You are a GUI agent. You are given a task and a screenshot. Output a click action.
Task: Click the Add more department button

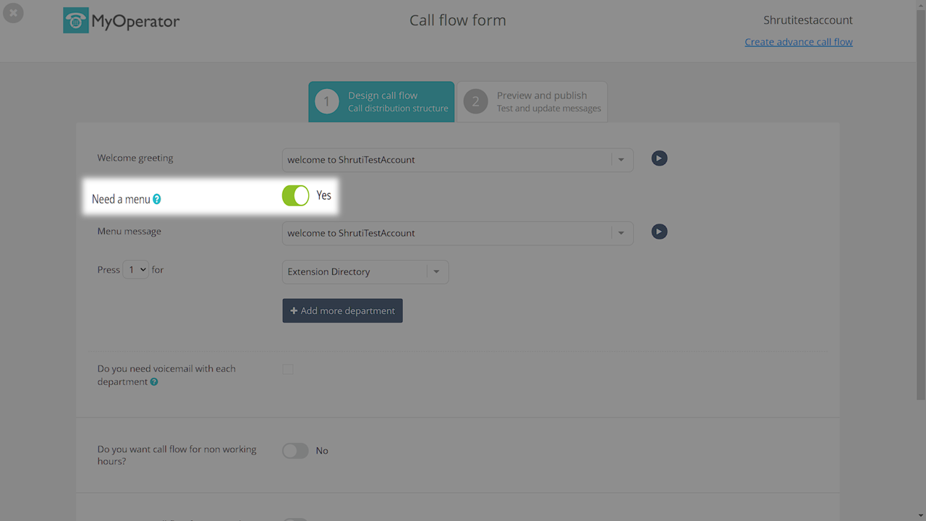coord(342,311)
